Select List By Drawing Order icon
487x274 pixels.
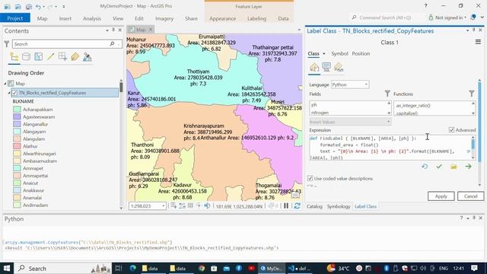tap(14, 57)
